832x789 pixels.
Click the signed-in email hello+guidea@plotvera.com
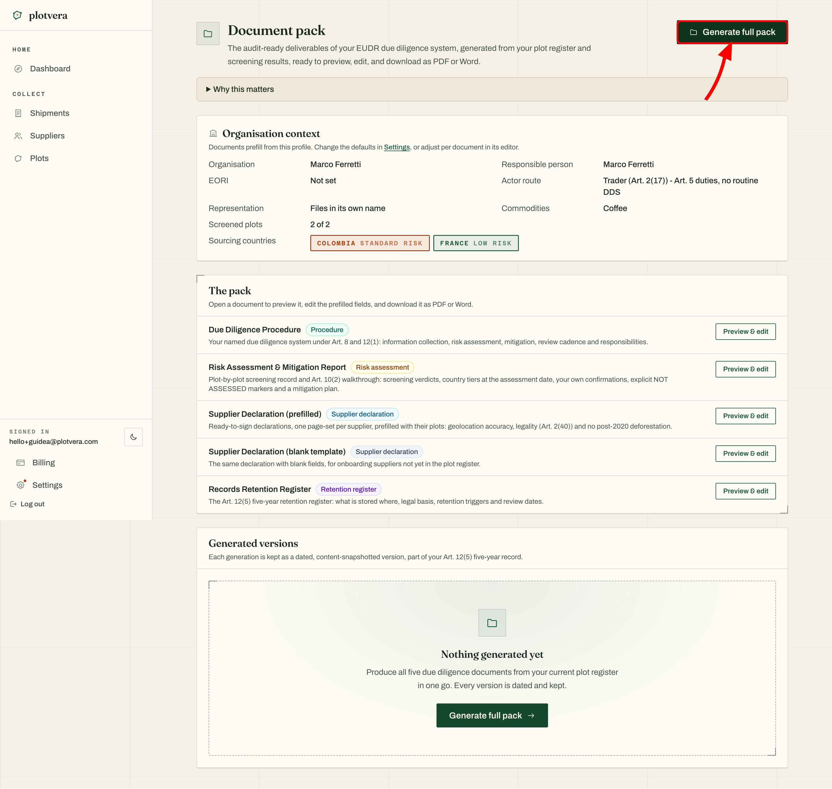click(x=53, y=442)
